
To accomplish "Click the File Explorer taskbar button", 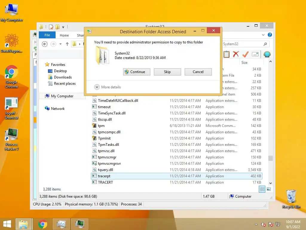I will [x=24, y=224].
